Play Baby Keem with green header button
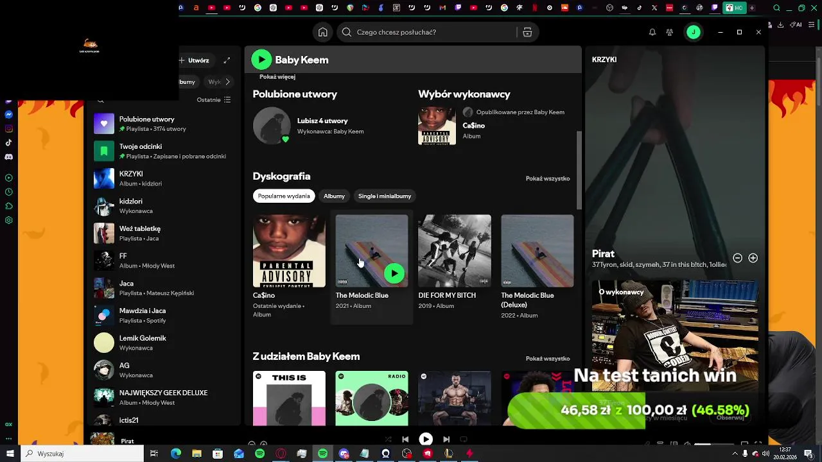 (261, 60)
